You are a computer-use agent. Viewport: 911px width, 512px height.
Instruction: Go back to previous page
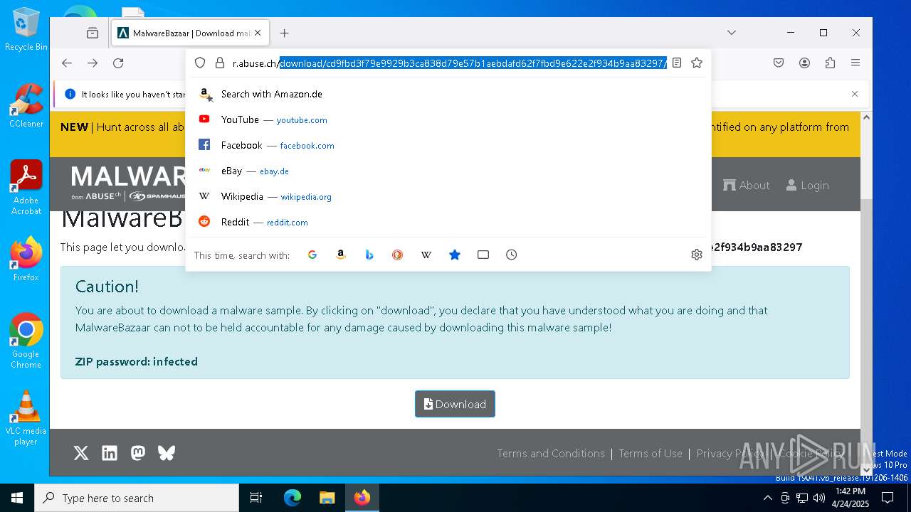pos(67,63)
